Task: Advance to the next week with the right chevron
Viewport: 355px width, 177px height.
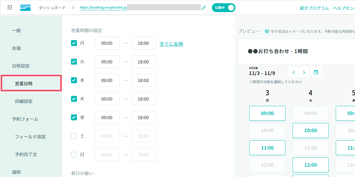Action: (x=304, y=72)
